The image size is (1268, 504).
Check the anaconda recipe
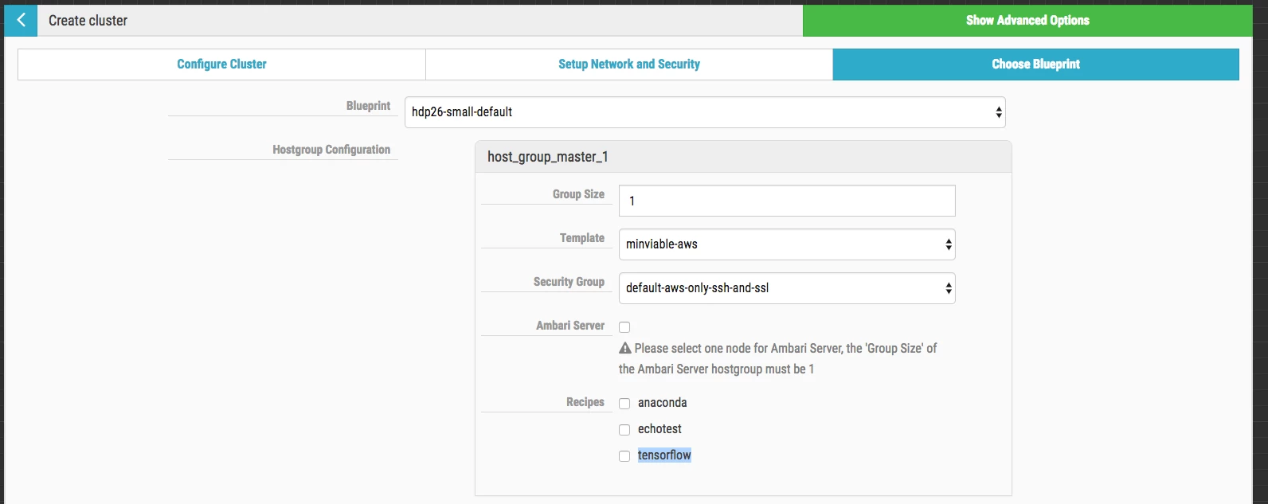point(624,404)
